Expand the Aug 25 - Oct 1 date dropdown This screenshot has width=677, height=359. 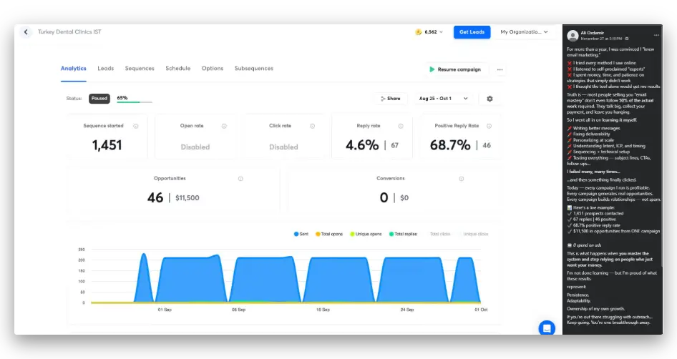pyautogui.click(x=444, y=99)
